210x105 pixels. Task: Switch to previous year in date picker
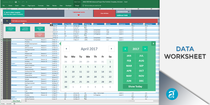(x=125, y=49)
